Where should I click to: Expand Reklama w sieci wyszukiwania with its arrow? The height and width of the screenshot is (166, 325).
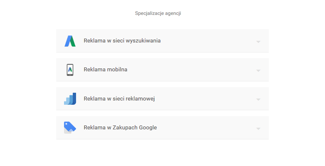coord(258,42)
